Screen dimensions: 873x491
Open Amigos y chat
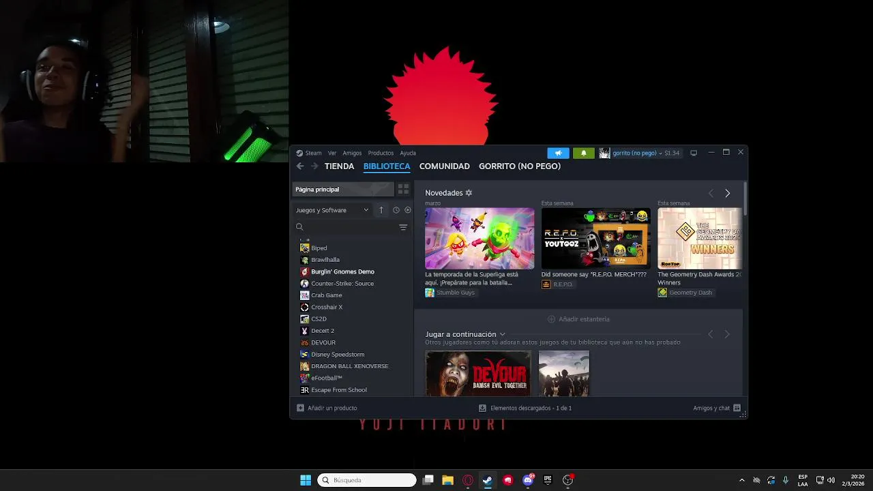[717, 408]
